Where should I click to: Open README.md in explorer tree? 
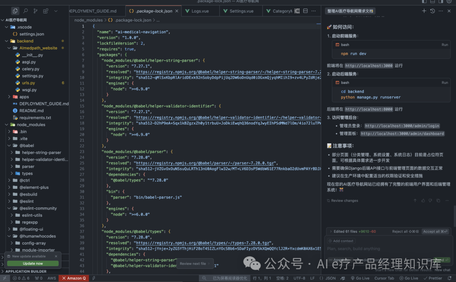pos(31,111)
